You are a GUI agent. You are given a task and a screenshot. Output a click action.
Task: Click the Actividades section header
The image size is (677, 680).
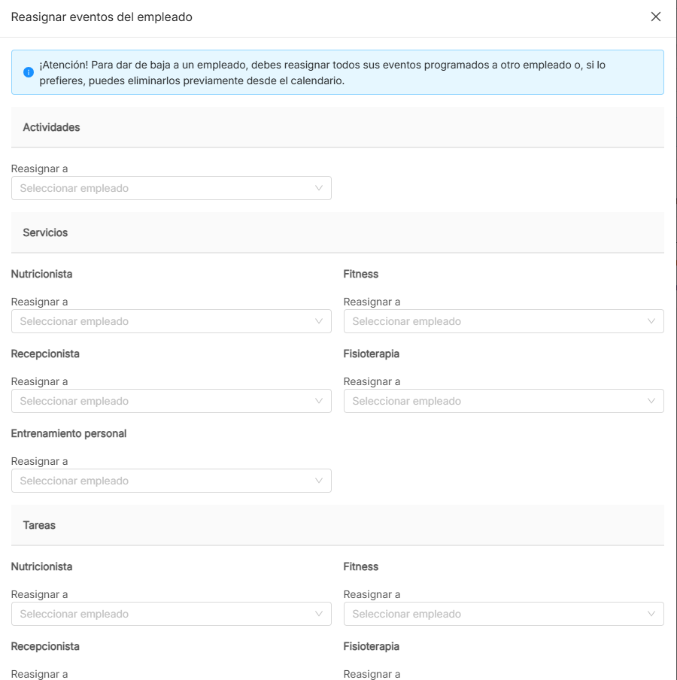(51, 127)
